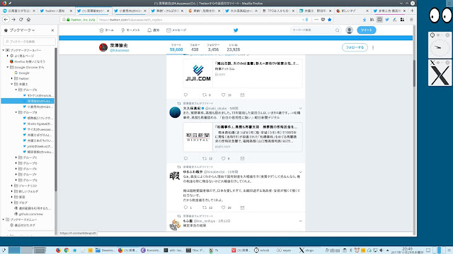Collapse the グループB bookmark folder
The image size is (453, 254).
(16, 112)
